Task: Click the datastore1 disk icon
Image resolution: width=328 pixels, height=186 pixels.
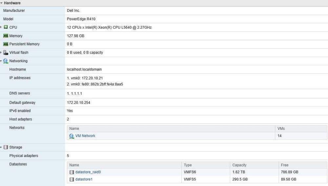Action: [72, 179]
